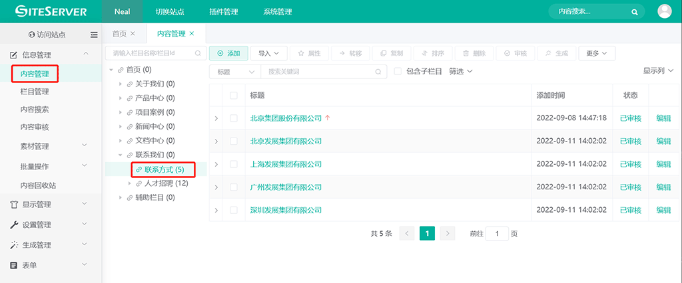Close the 首页 tab

(x=133, y=34)
